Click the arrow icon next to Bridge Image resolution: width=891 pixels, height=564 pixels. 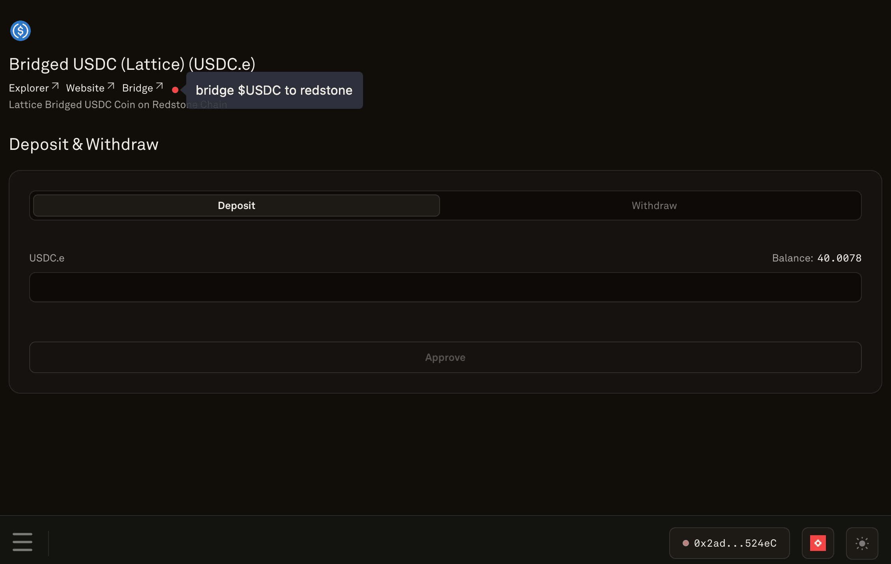159,86
